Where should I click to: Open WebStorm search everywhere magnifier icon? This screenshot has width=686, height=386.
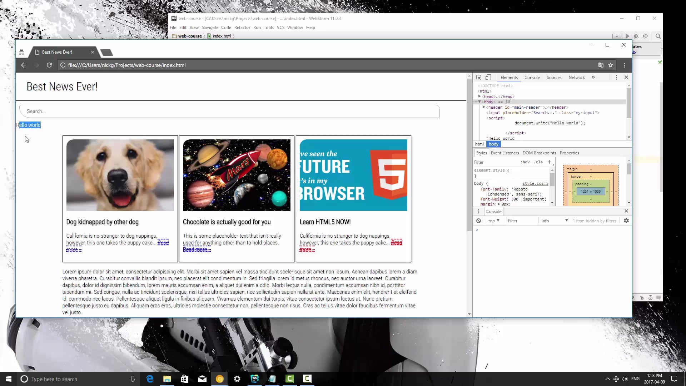658,36
